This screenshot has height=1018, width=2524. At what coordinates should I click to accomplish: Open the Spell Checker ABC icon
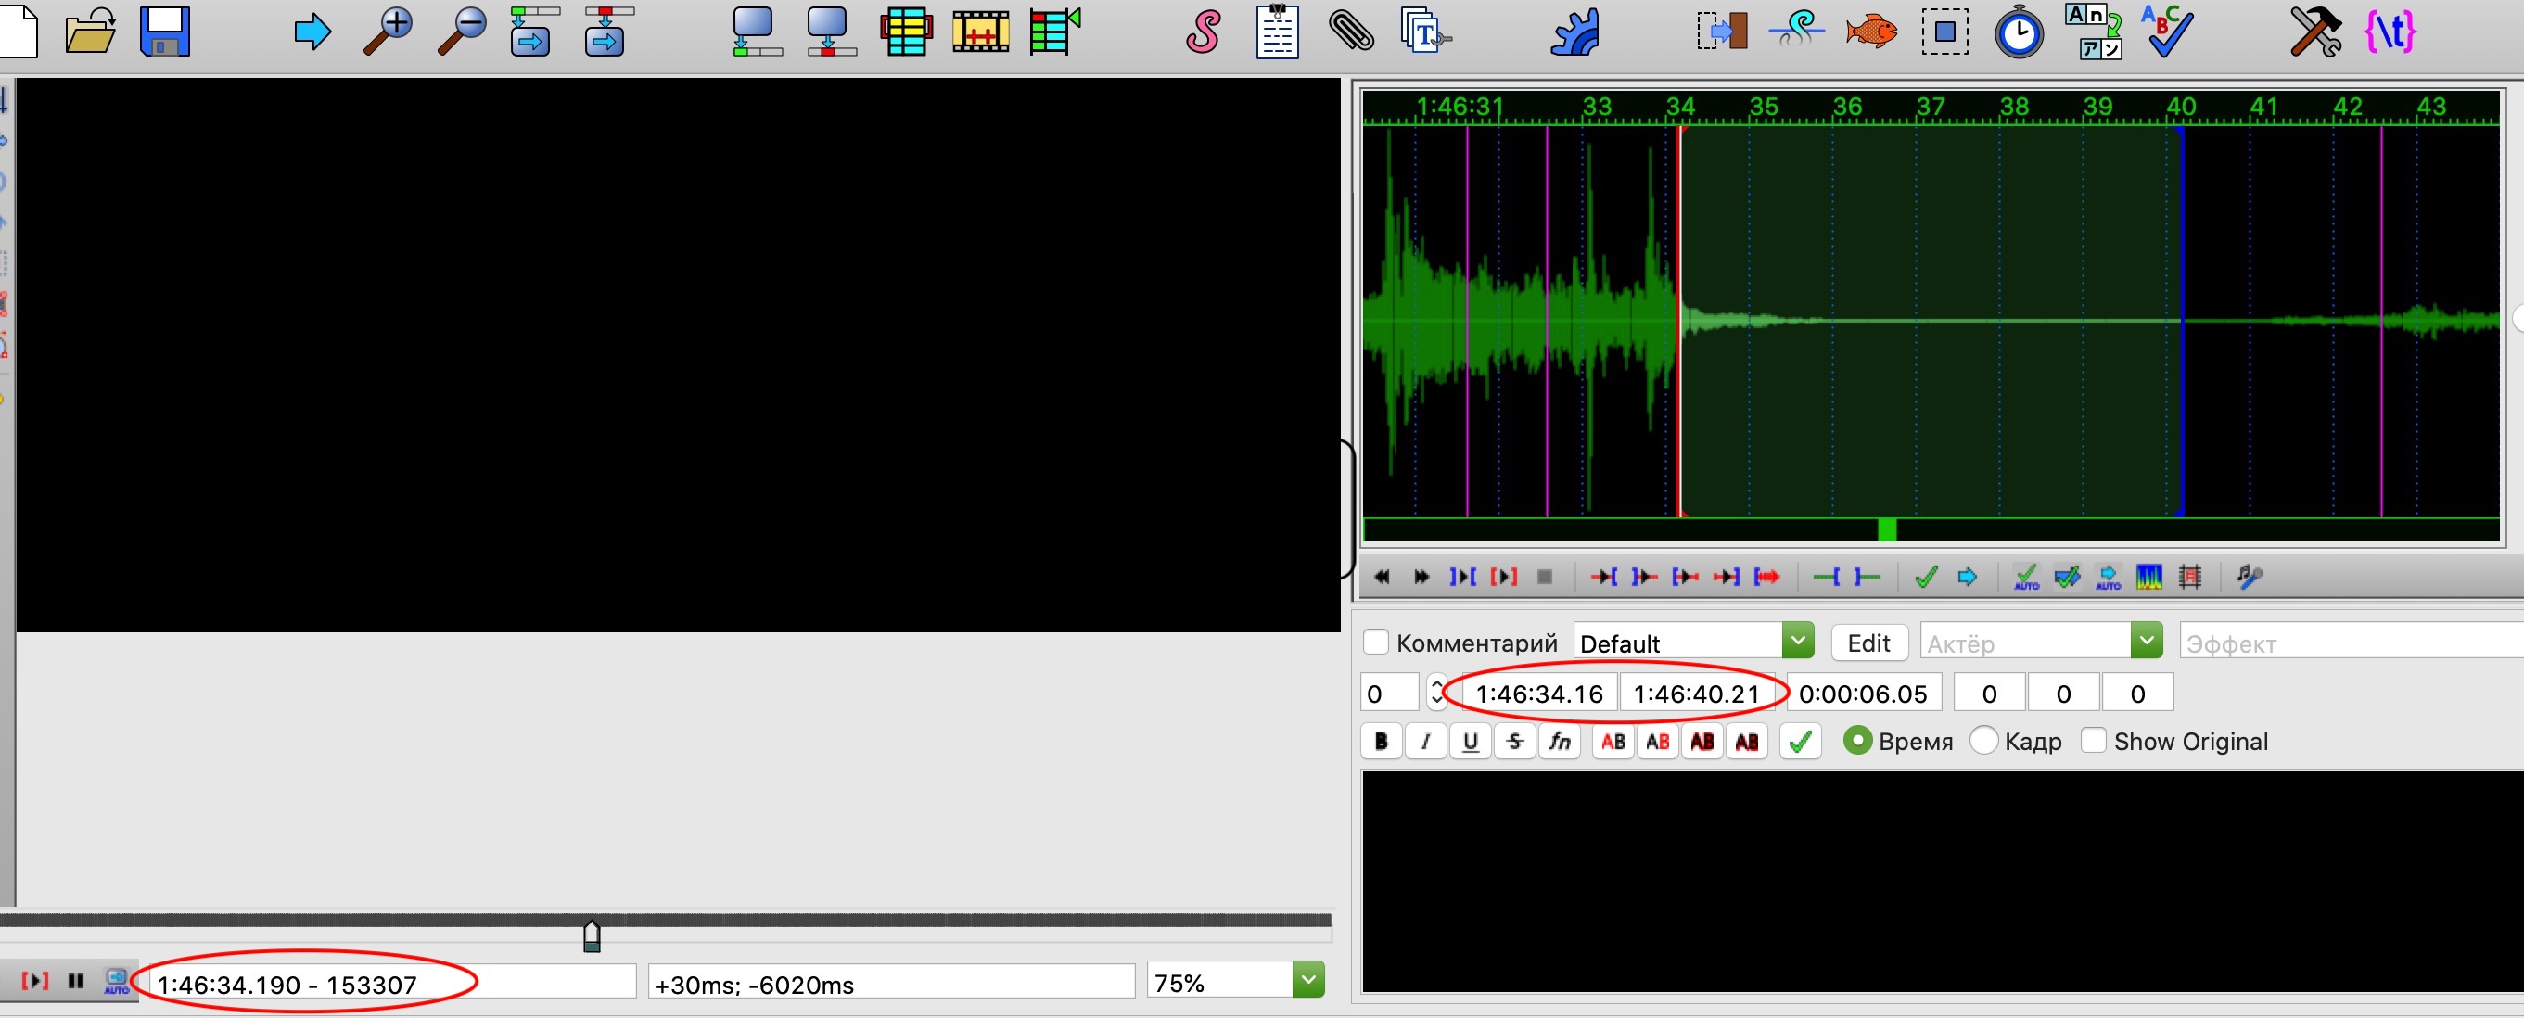tap(2166, 32)
